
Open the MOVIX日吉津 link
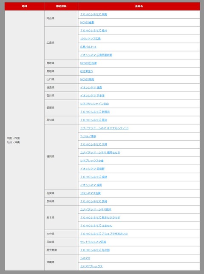tap(88, 63)
